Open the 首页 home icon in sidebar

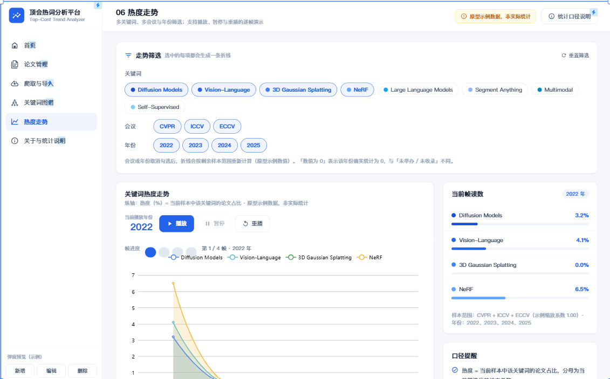click(x=15, y=45)
